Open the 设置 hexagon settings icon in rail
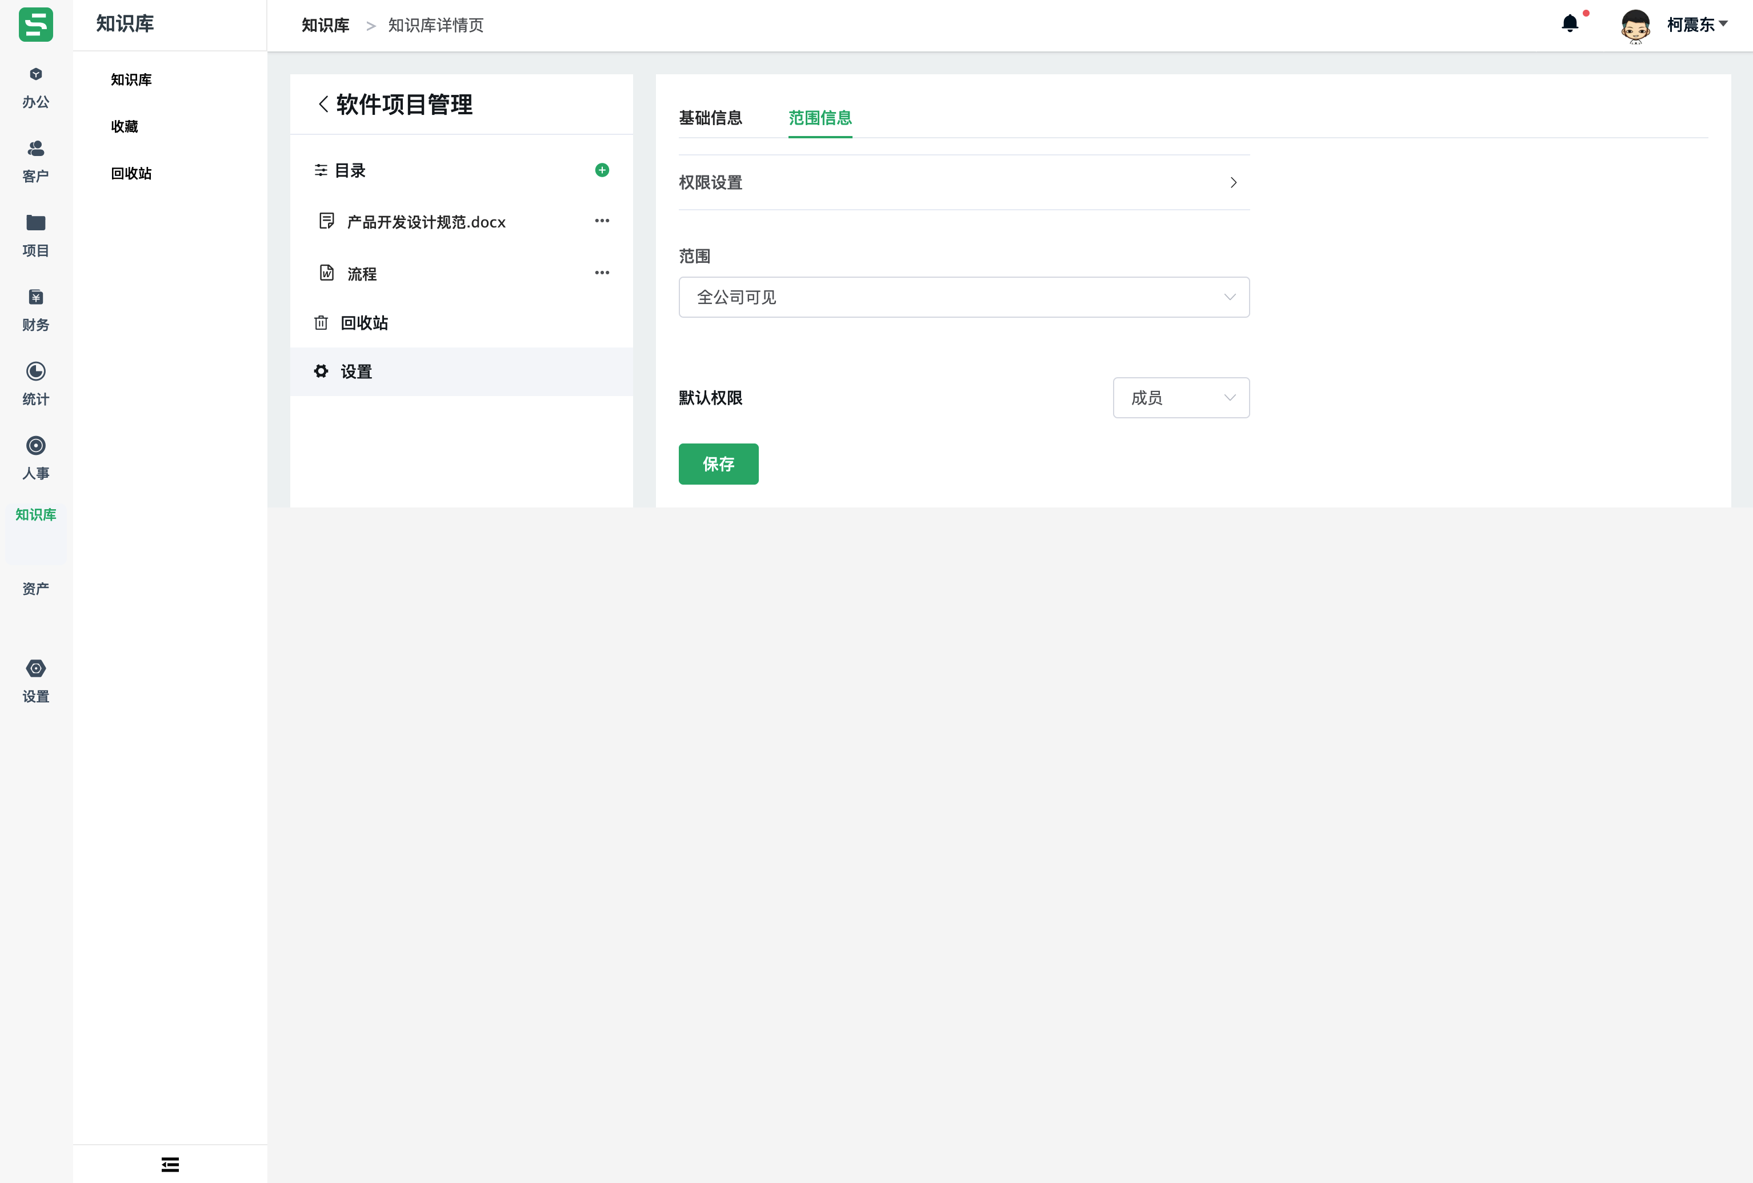The width and height of the screenshot is (1753, 1183). (35, 669)
